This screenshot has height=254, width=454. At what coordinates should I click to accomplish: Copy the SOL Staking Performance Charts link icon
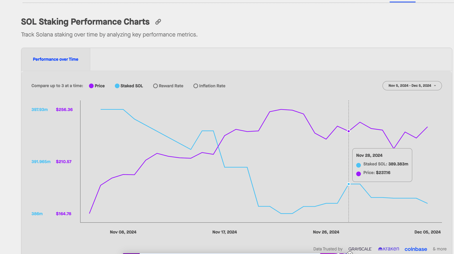click(158, 22)
